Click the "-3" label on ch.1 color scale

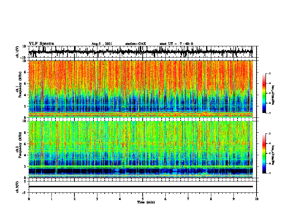(269, 73)
